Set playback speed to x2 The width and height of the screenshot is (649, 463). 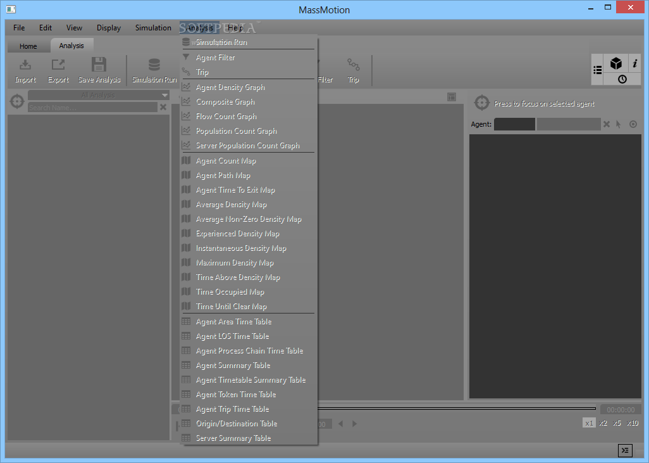[x=603, y=423]
